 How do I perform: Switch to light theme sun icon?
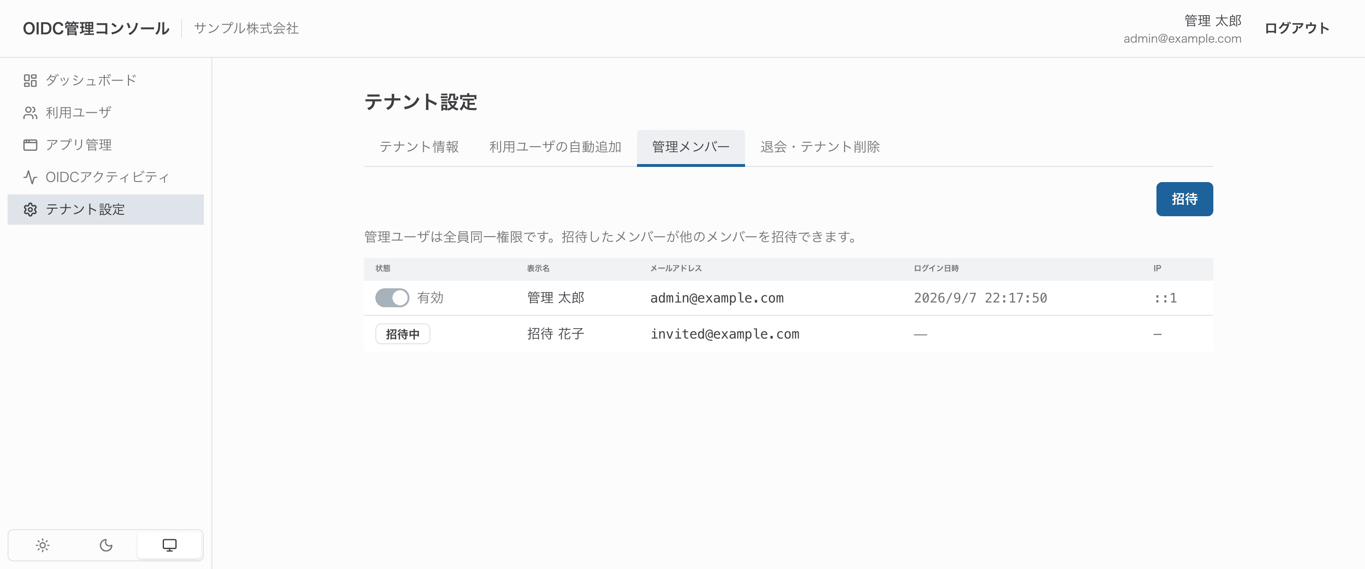42,545
